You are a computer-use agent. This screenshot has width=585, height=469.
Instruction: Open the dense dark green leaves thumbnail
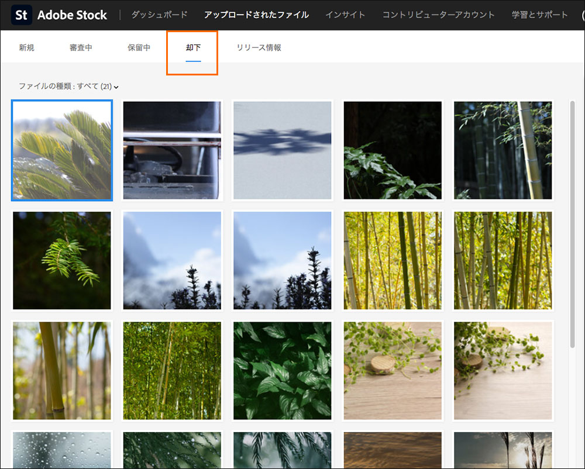(x=282, y=371)
